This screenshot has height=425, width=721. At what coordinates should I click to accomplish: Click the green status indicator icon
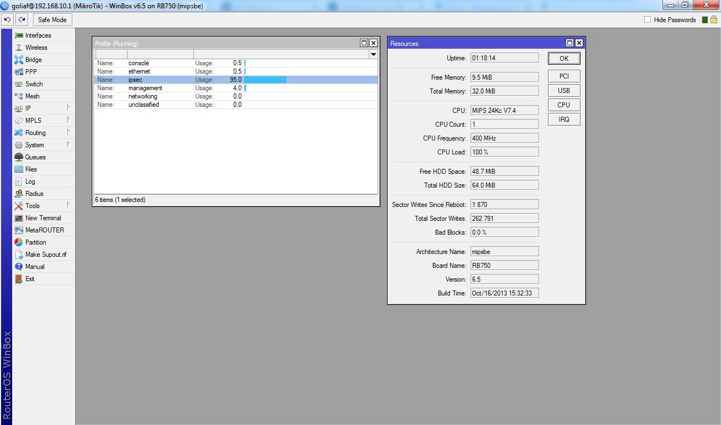[x=705, y=20]
